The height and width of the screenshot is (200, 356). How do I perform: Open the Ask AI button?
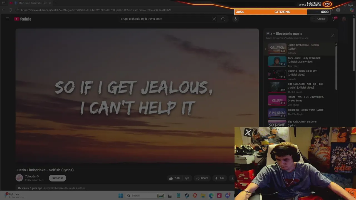tap(219, 178)
